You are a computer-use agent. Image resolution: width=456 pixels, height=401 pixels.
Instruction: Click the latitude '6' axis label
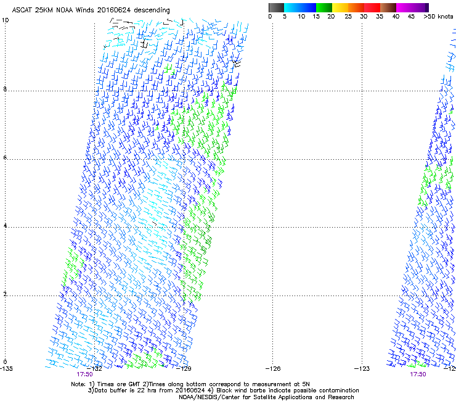[5, 157]
